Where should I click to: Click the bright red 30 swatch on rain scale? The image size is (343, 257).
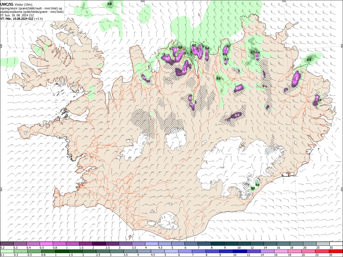point(336,251)
